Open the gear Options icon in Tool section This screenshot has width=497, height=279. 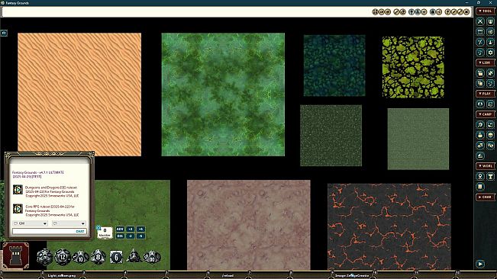click(x=491, y=52)
